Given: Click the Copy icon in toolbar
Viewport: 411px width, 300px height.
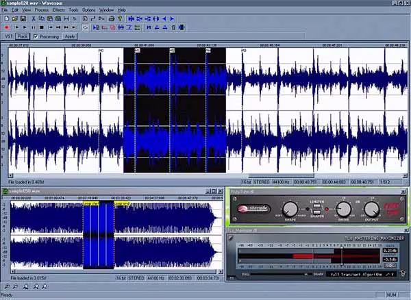Looking at the screenshot, I should (42, 18).
